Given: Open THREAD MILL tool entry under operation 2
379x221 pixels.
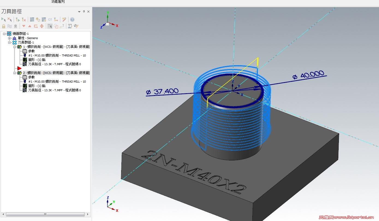Looking at the screenshot, I should click(x=57, y=82).
